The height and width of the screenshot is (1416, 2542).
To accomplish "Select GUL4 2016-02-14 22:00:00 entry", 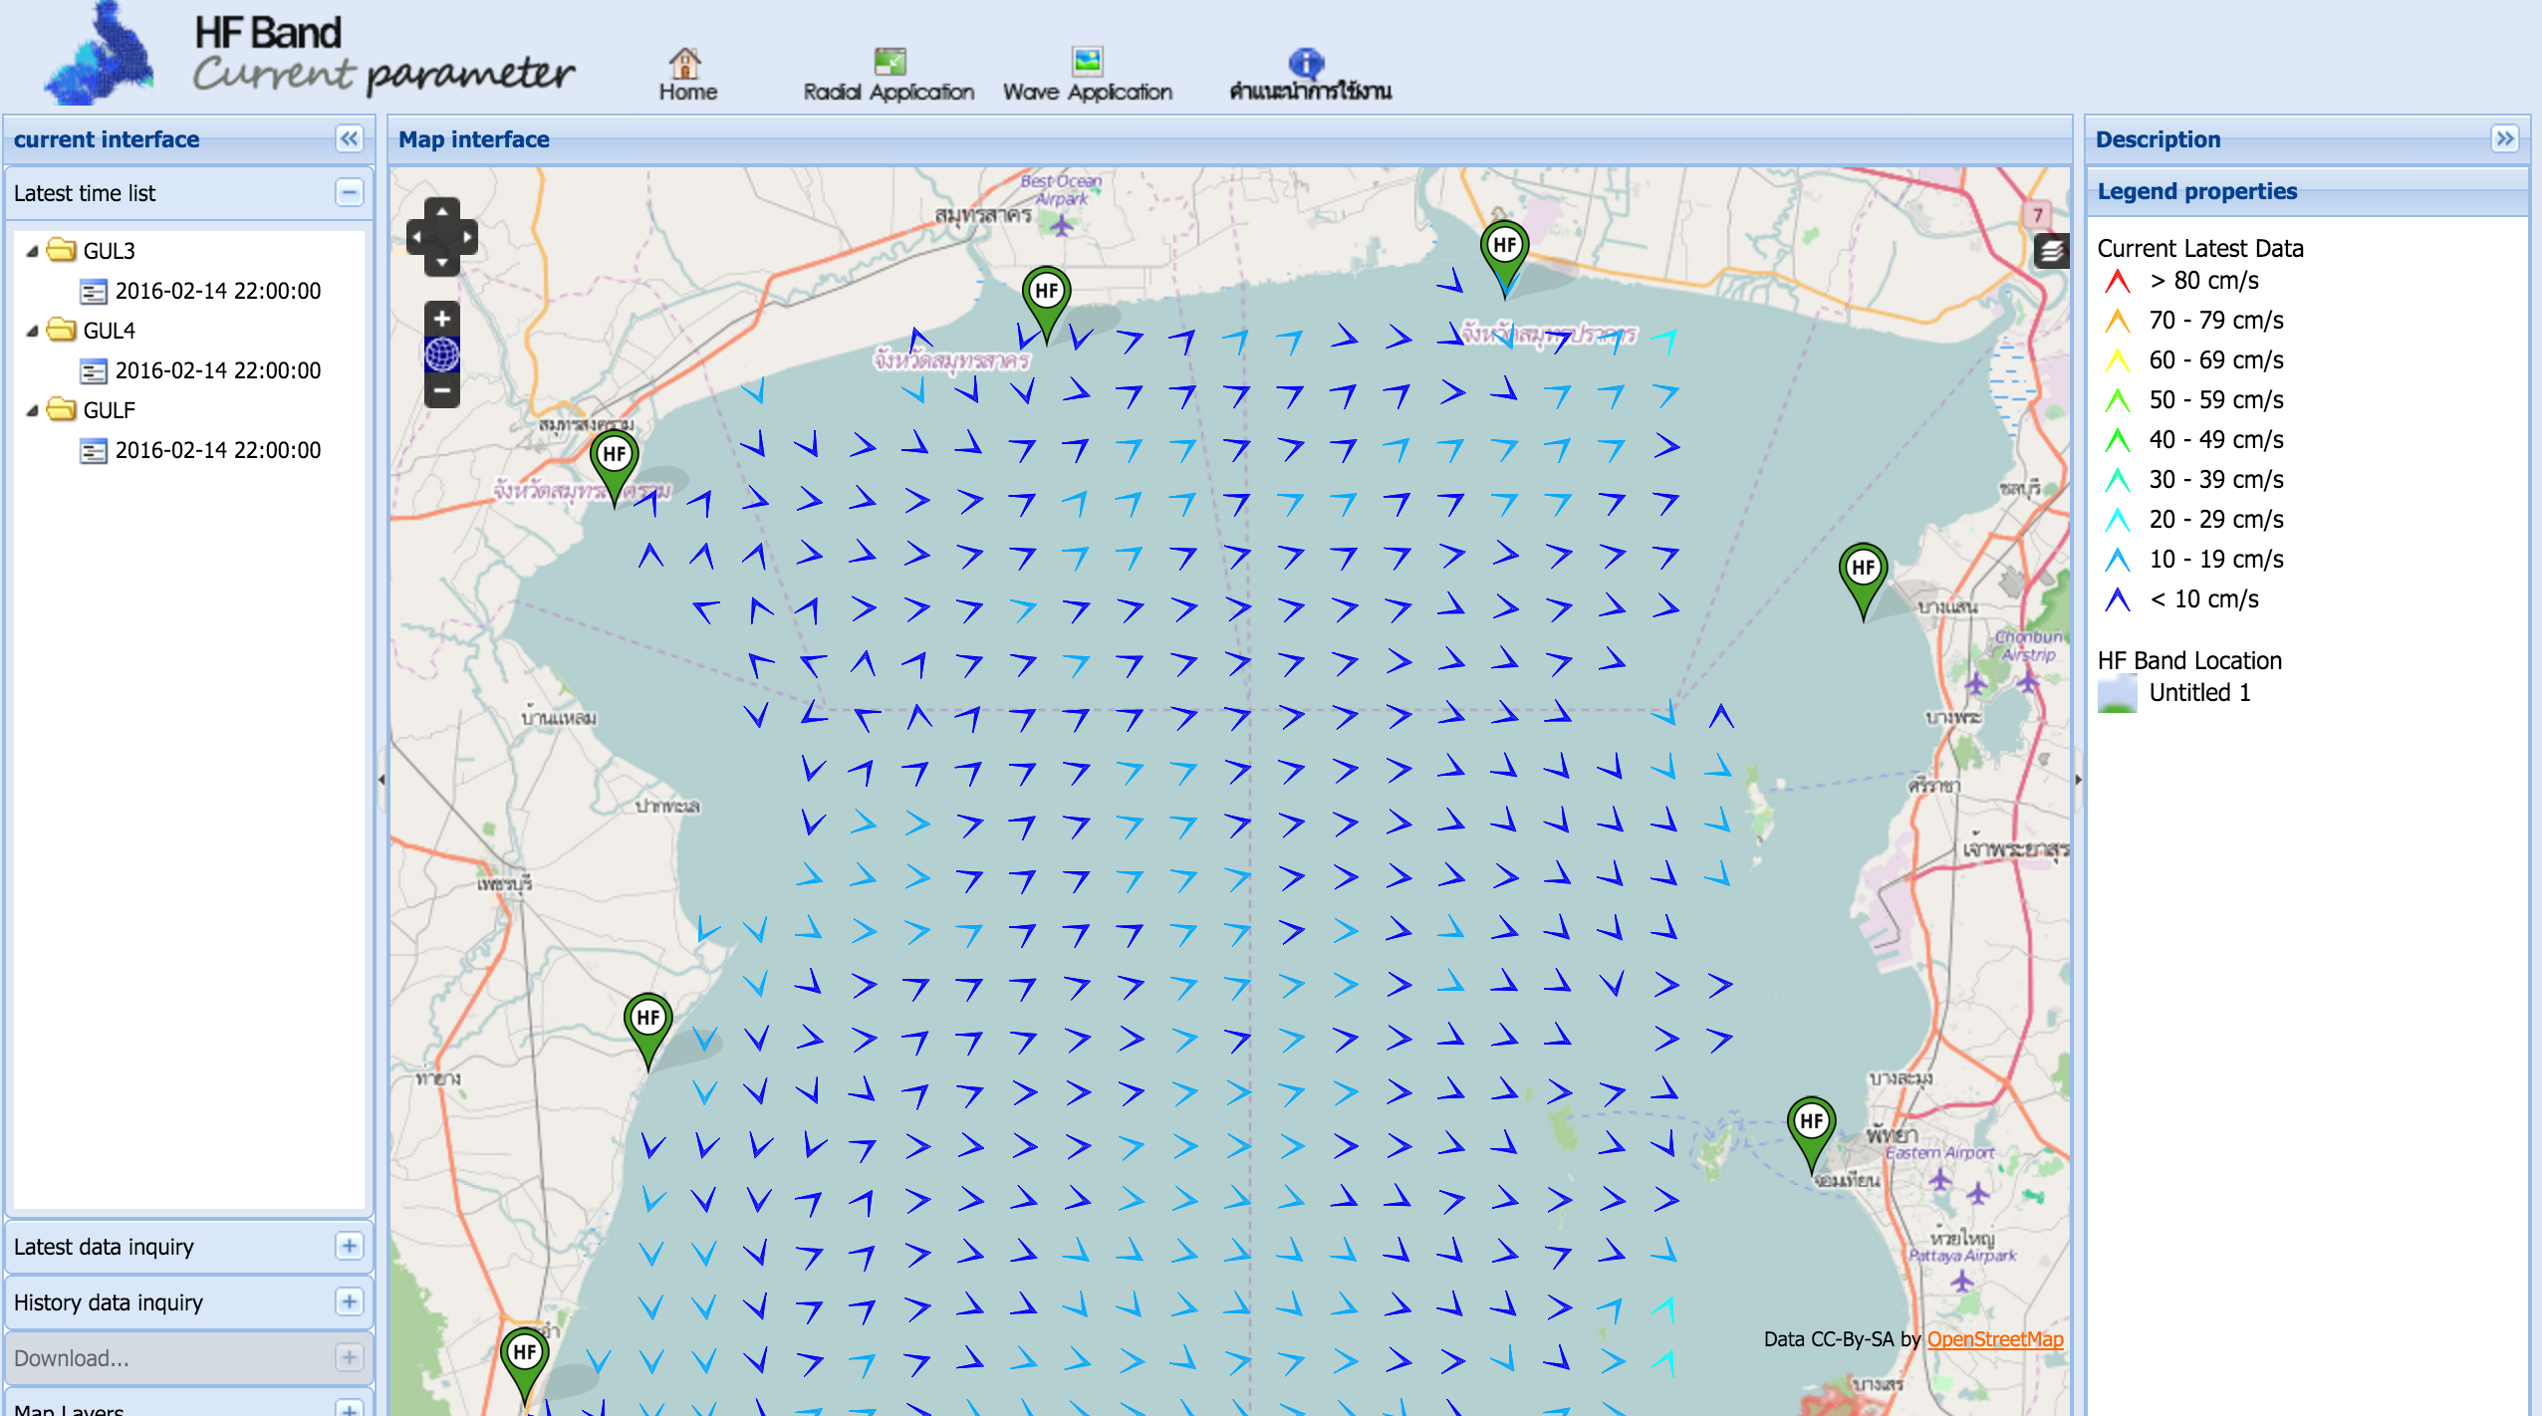I will point(218,370).
